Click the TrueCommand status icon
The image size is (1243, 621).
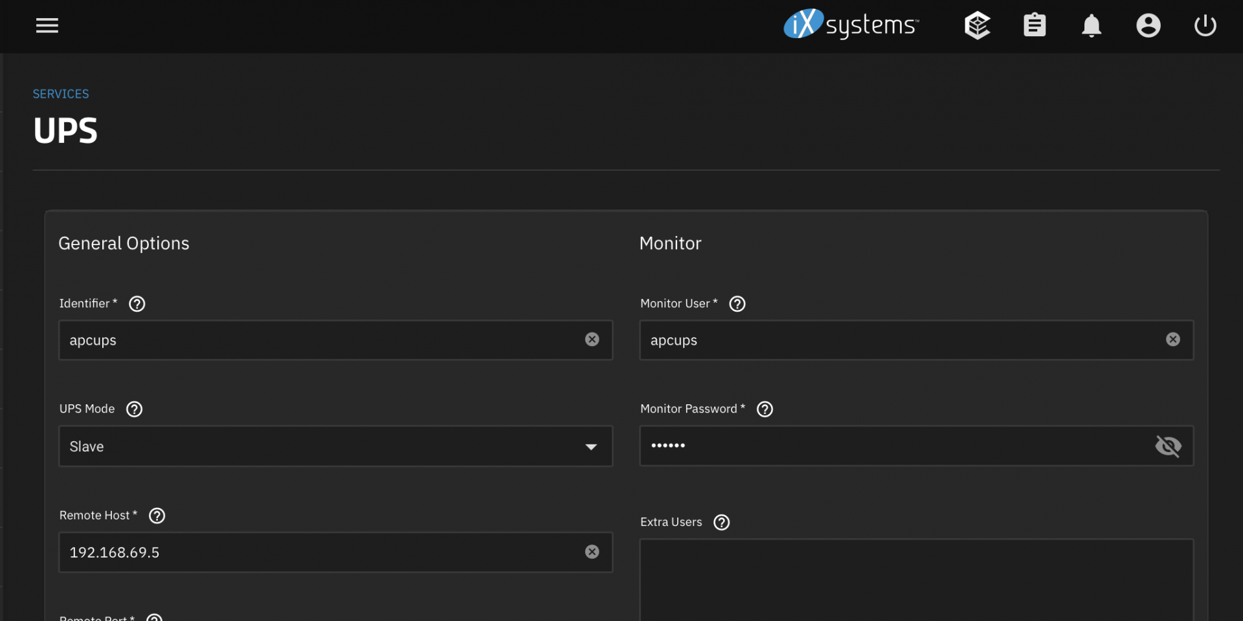[x=977, y=26]
